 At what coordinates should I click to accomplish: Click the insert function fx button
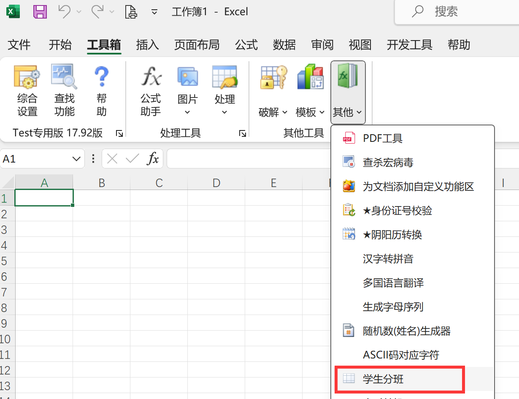[x=153, y=159]
